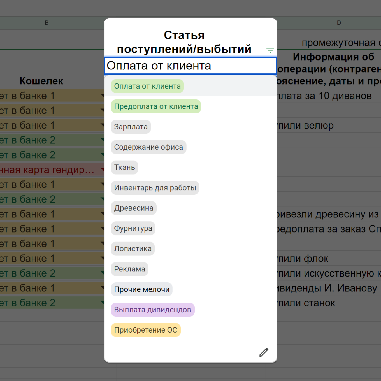The width and height of the screenshot is (381, 381).
Task: Click the pencil edit icon below the list
Action: point(264,352)
